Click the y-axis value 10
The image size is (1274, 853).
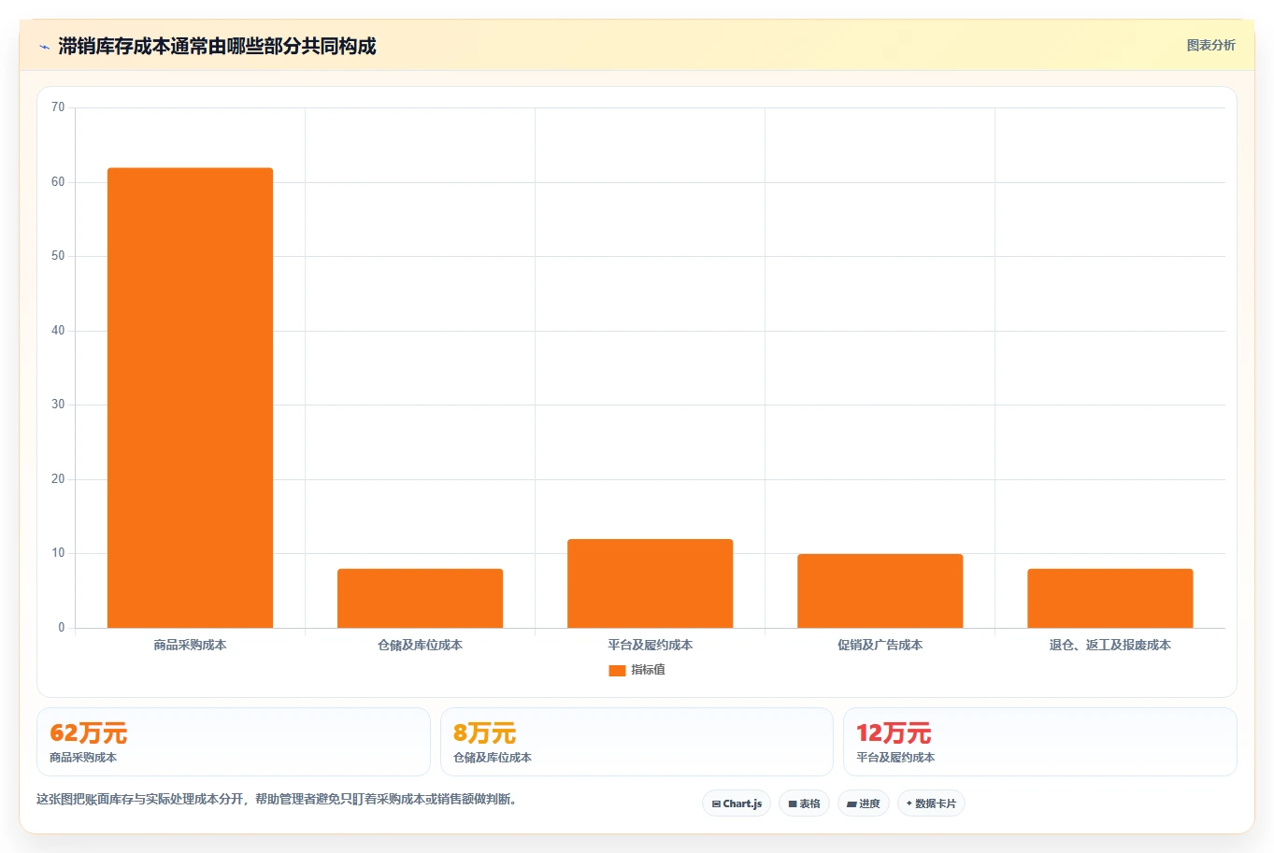tap(58, 553)
